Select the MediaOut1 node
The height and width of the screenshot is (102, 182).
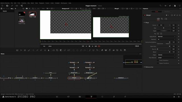coord(121,78)
